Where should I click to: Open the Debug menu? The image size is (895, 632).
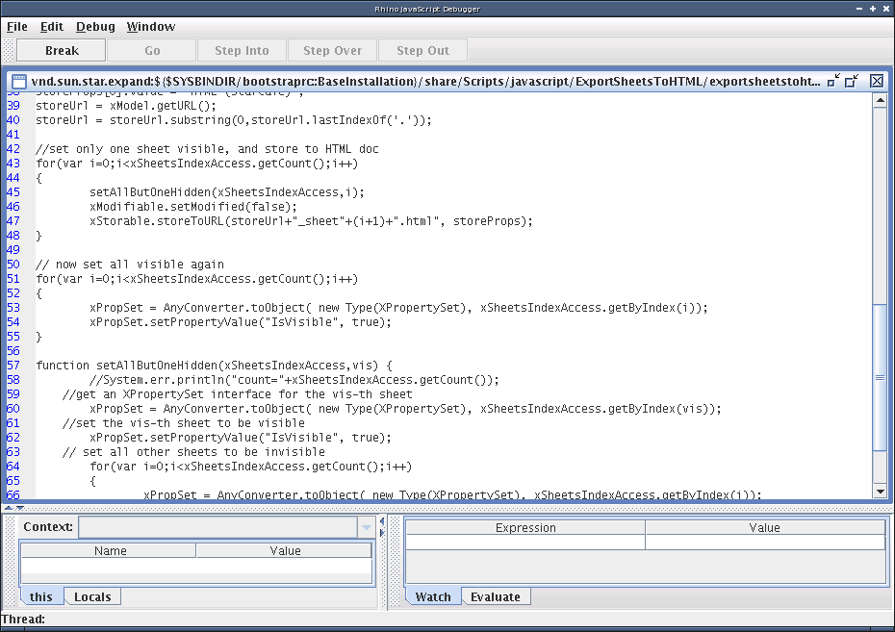[x=95, y=27]
